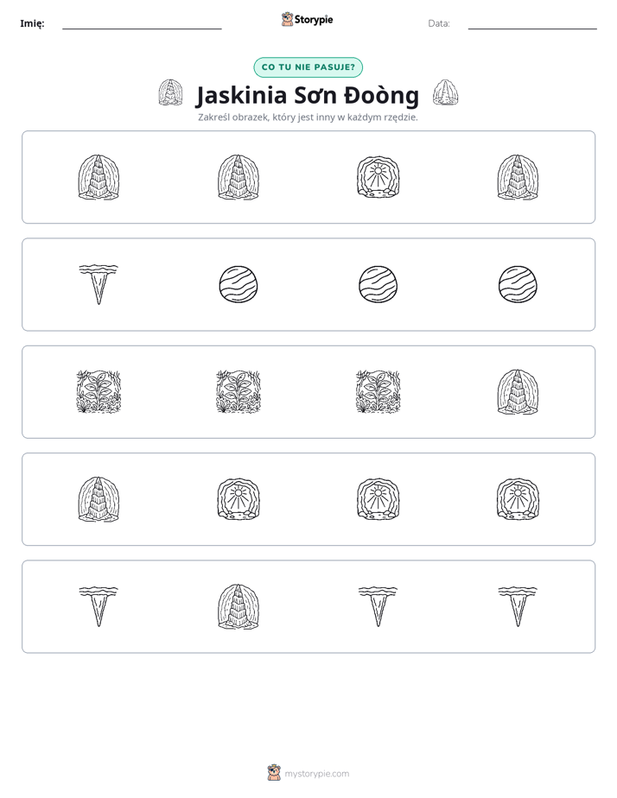Click the Data date line field
617x798 pixels.
[x=532, y=24]
